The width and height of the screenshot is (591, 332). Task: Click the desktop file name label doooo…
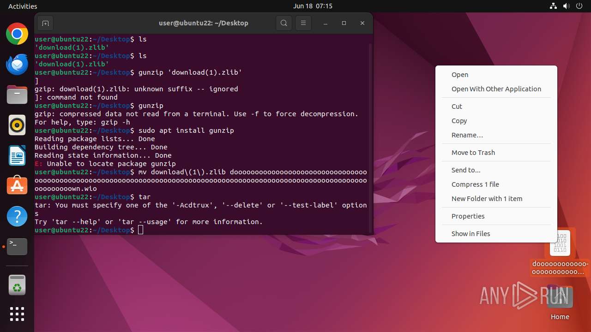[x=560, y=268]
